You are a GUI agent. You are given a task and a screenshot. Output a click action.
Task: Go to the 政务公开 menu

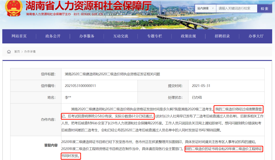click(53, 36)
